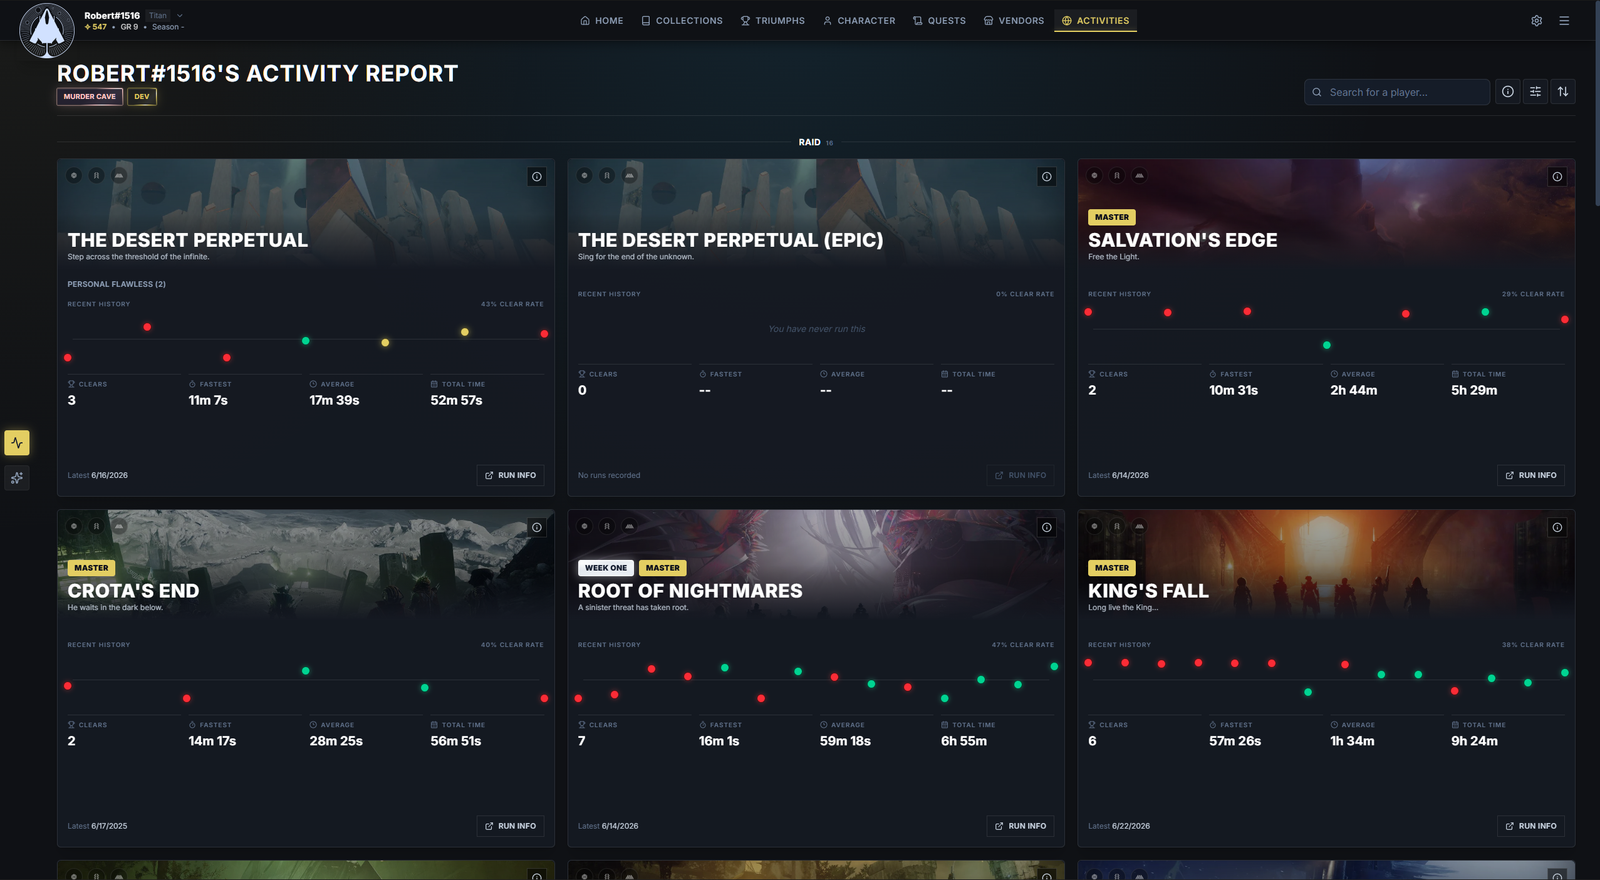Open Run Info for Salvation's Edge

point(1531,475)
